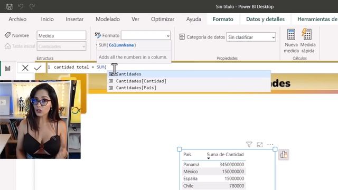Image resolution: width=338 pixels, height=190 pixels.
Task: Select the Optimizar tab
Action: [x=163, y=19]
